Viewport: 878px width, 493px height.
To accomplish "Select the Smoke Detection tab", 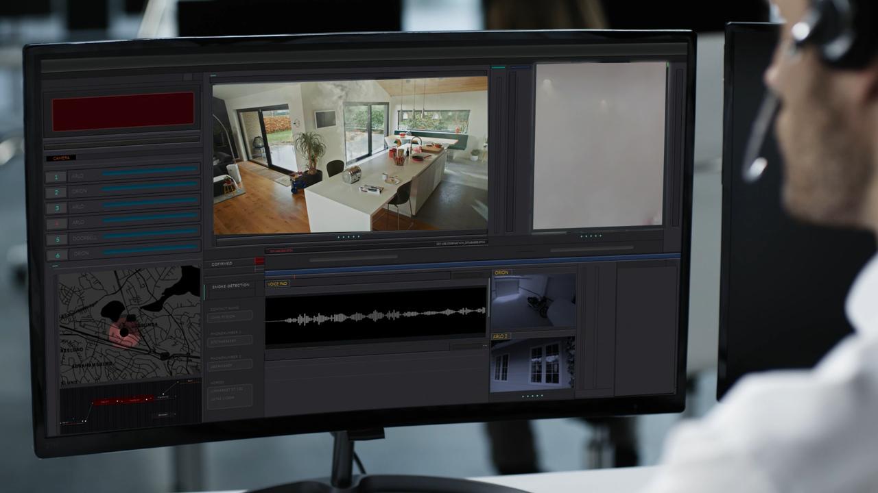I will click(x=230, y=286).
